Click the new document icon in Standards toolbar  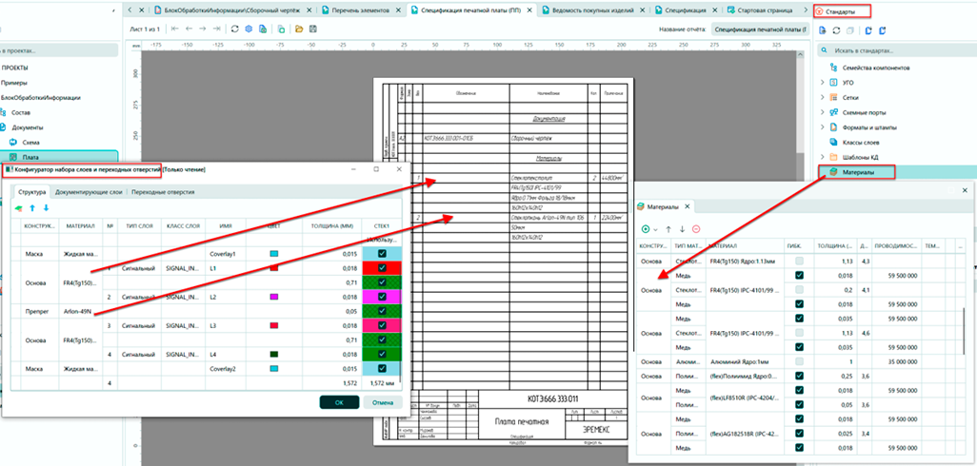point(823,29)
